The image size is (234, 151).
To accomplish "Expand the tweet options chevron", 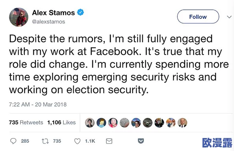I will point(229,17).
